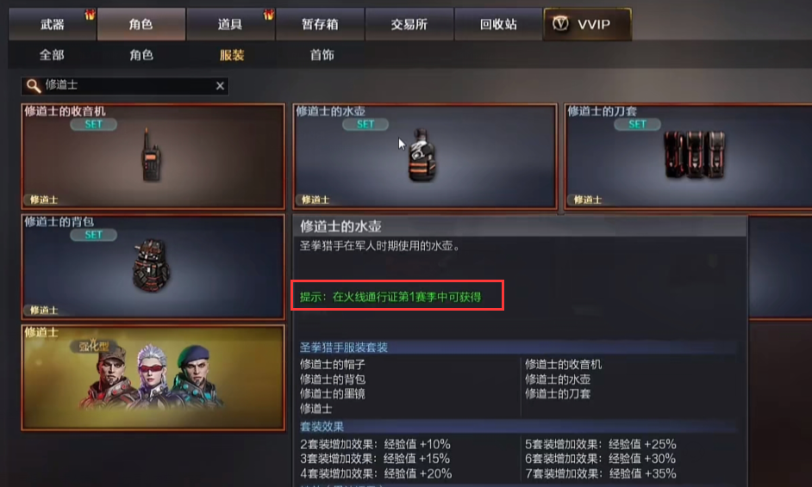Open the 交易所 tab
The image size is (812, 487).
pyautogui.click(x=409, y=24)
